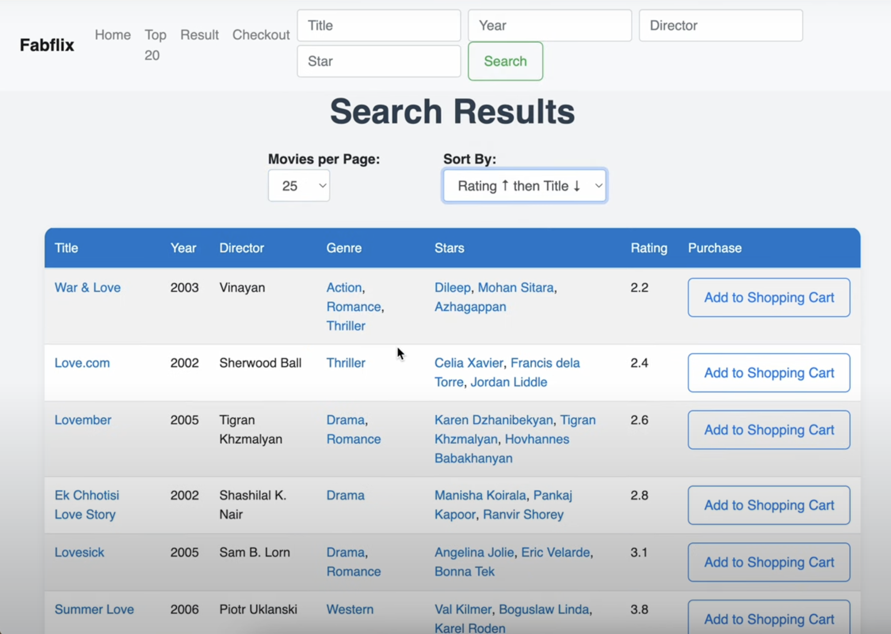Viewport: 891px width, 634px height.
Task: Open the Movies per Page dropdown
Action: tap(299, 186)
